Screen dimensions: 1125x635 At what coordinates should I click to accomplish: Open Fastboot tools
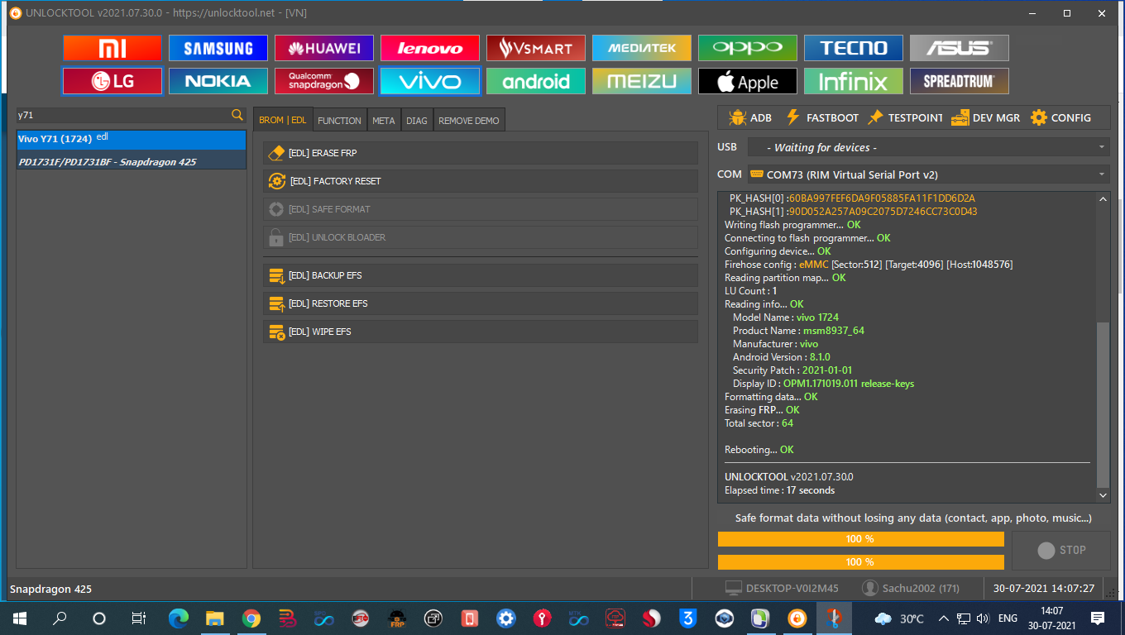(821, 117)
